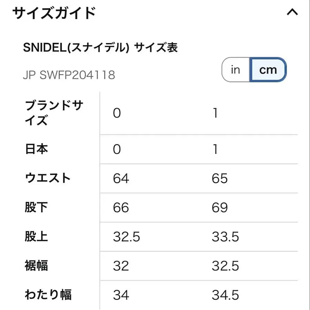Switch size units to inches
Screen dimensions: 310x310
click(236, 70)
